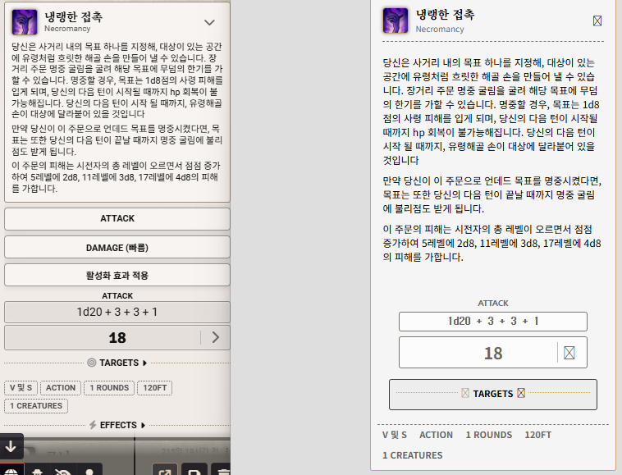Click the 냉랭한 접촉 title in left card
The width and height of the screenshot is (622, 475).
point(74,16)
